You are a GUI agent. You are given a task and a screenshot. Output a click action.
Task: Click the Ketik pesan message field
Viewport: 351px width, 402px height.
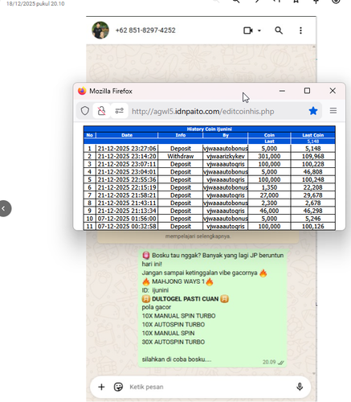point(209,387)
